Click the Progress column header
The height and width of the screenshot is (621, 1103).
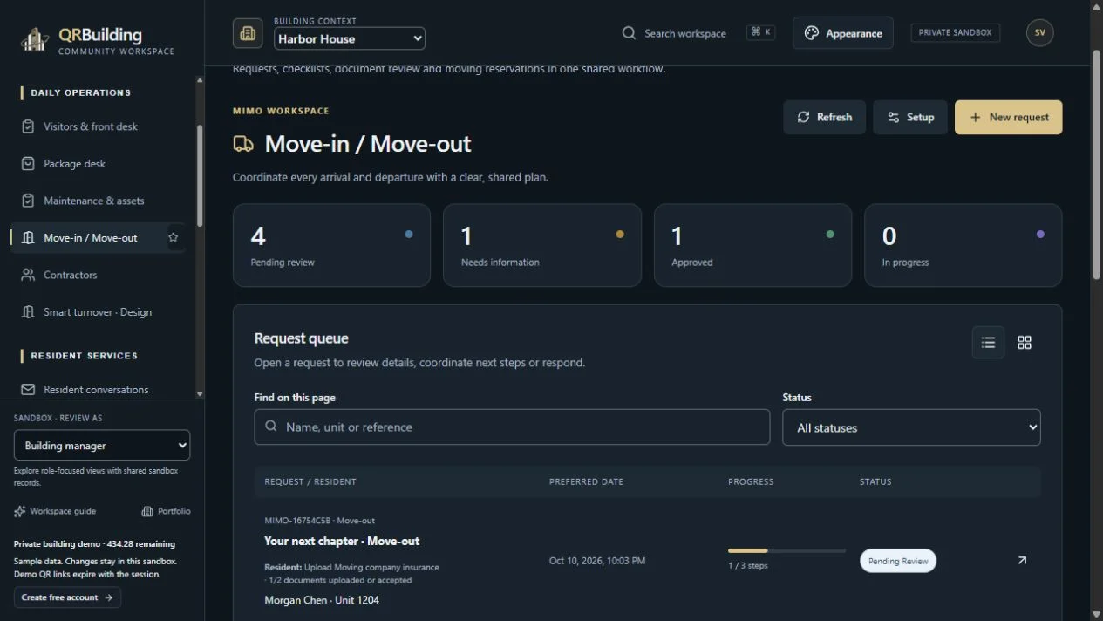coord(751,481)
